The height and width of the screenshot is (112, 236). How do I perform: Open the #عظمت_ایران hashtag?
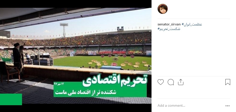pyautogui.click(x=192, y=24)
